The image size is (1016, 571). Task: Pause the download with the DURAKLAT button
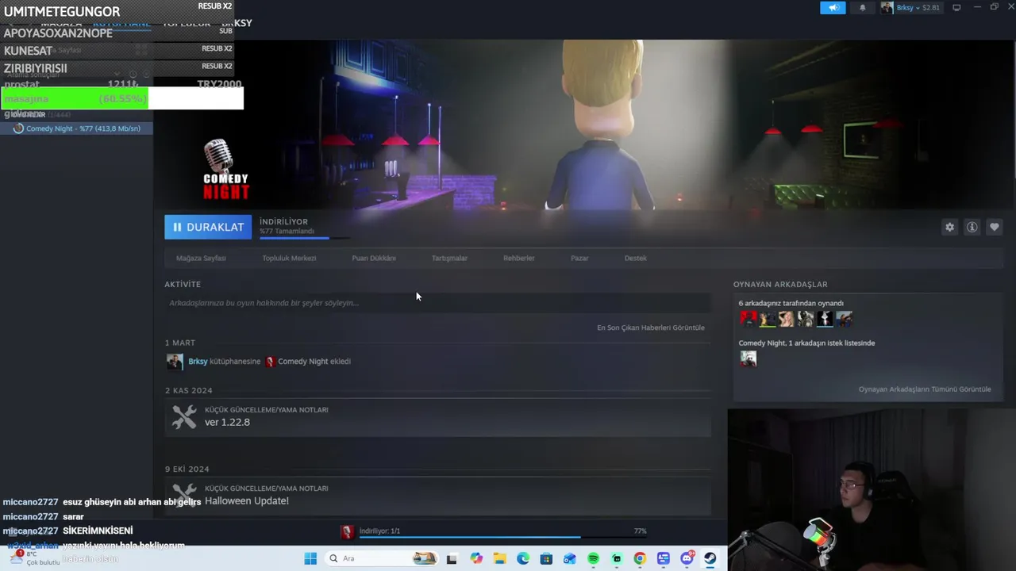[x=208, y=227]
